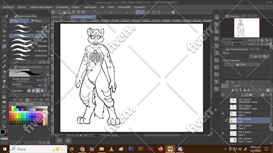Open the Standard color set dropdown
Screen dimensions: 273x153
(26, 104)
